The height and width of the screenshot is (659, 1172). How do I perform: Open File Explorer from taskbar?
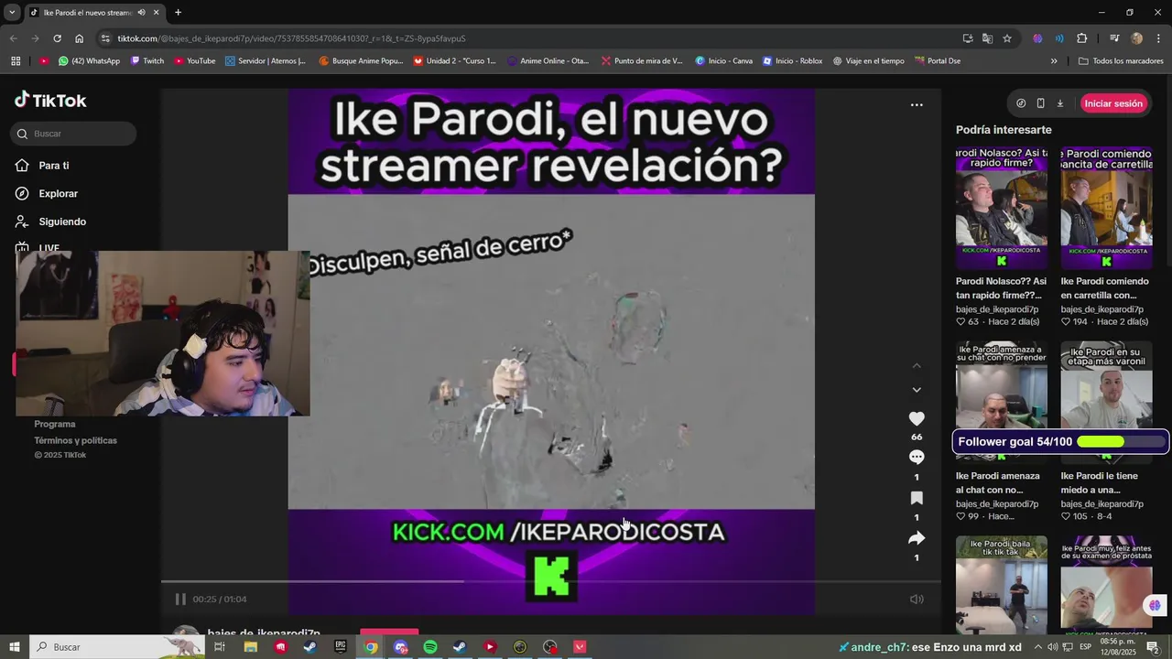click(250, 647)
